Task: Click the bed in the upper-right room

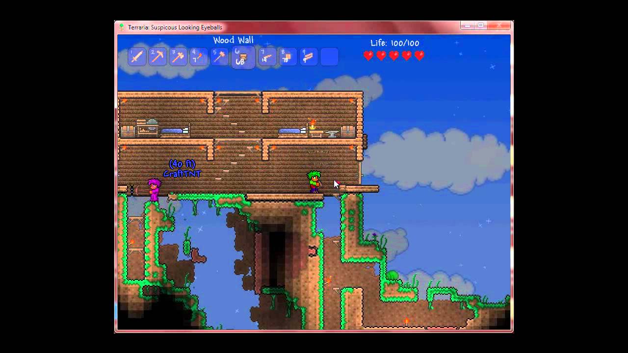Action: (292, 131)
